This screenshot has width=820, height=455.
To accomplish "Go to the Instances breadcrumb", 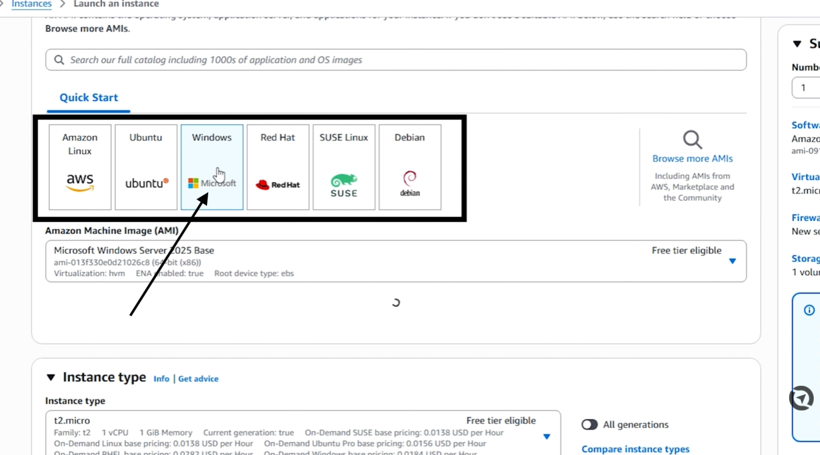I will (32, 4).
